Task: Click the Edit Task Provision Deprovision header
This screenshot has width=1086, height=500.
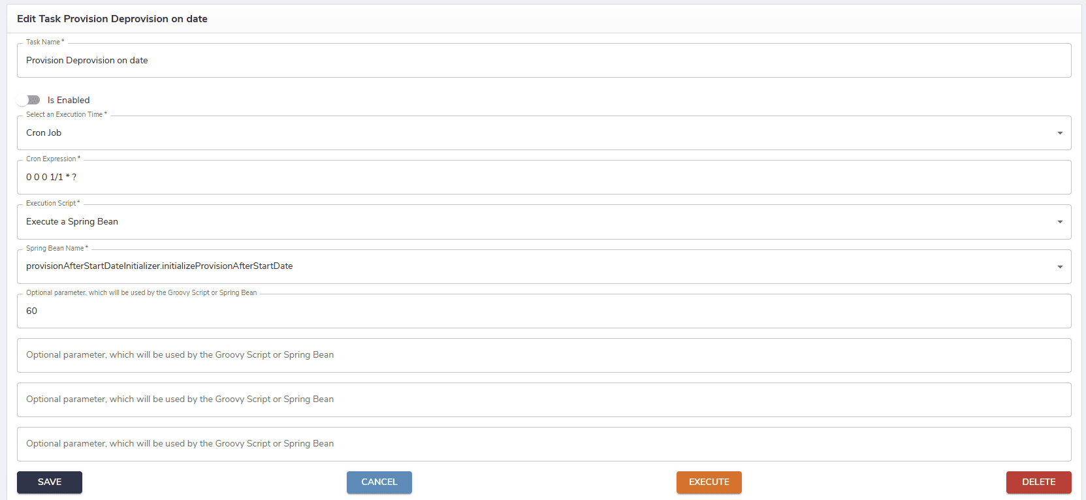Action: tap(112, 19)
